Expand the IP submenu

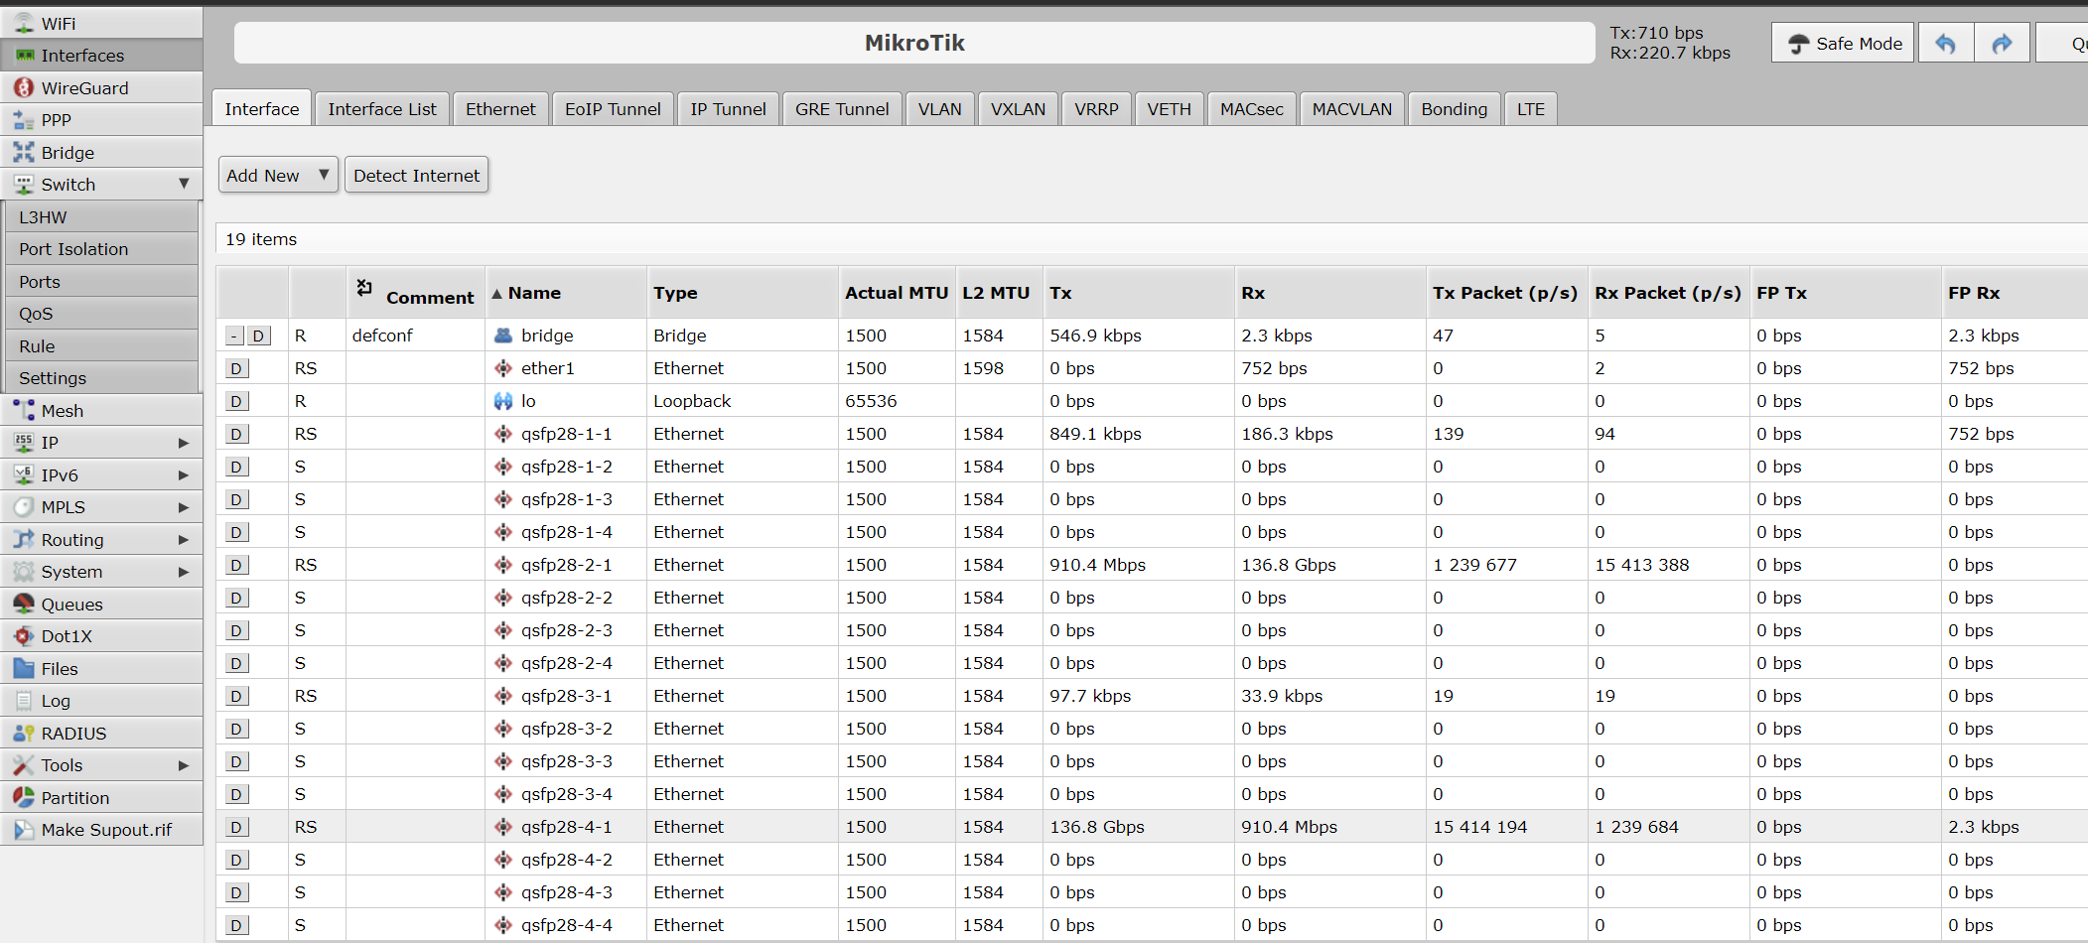coord(184,443)
